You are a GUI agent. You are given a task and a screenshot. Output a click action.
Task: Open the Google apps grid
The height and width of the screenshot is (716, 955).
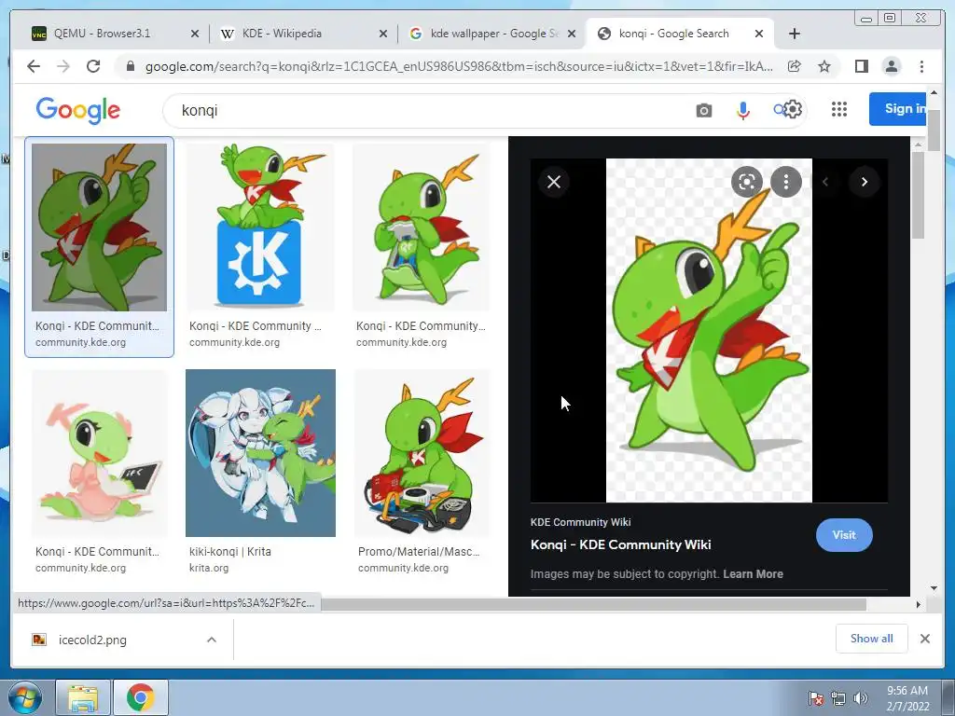(x=839, y=109)
